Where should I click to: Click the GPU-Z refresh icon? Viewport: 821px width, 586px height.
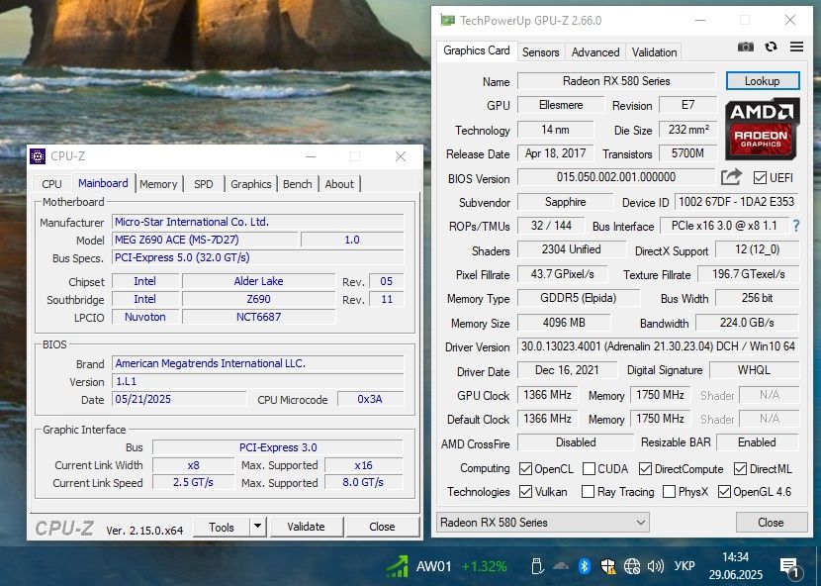click(x=771, y=47)
